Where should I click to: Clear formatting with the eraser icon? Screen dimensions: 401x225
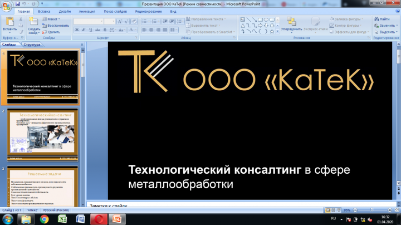(x=134, y=22)
